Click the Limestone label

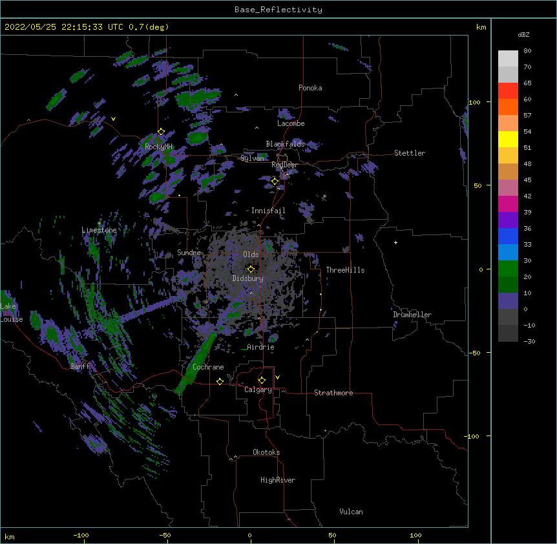(x=99, y=230)
